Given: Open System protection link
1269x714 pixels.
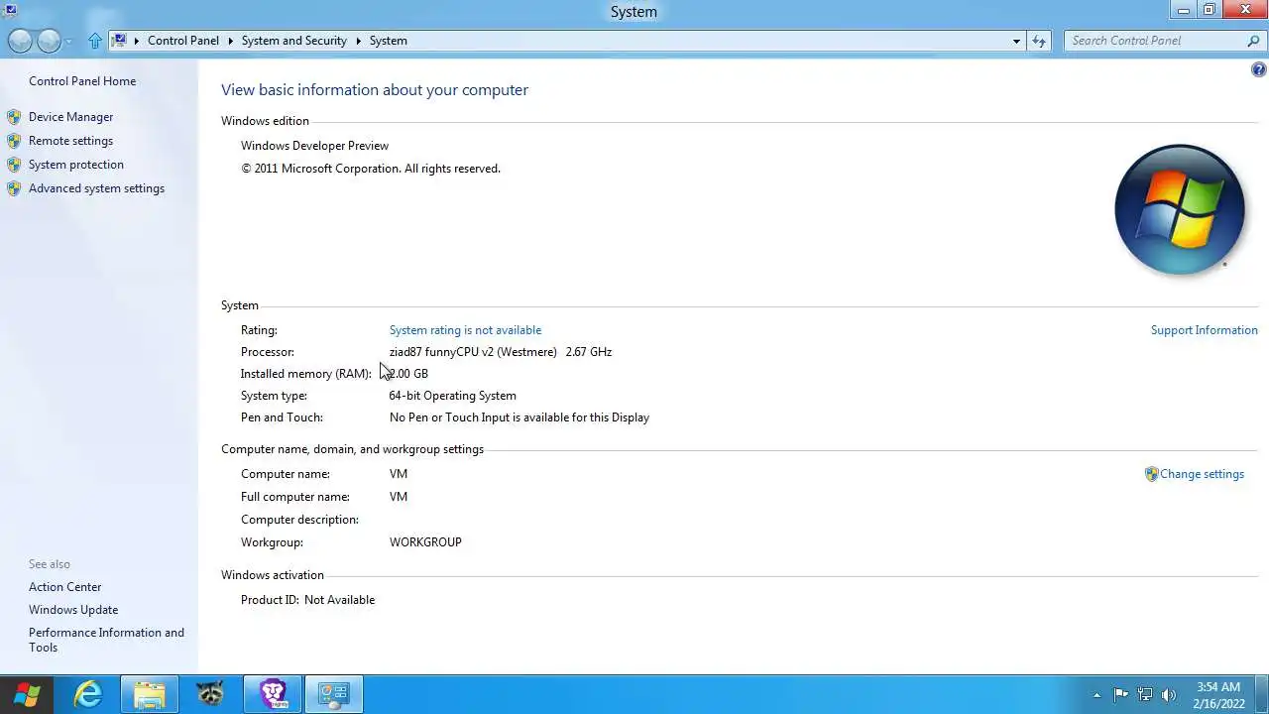Looking at the screenshot, I should 76,165.
